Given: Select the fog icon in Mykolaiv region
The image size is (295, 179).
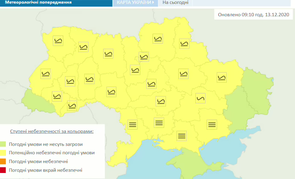Looking at the screenshot, I should 159,122.
